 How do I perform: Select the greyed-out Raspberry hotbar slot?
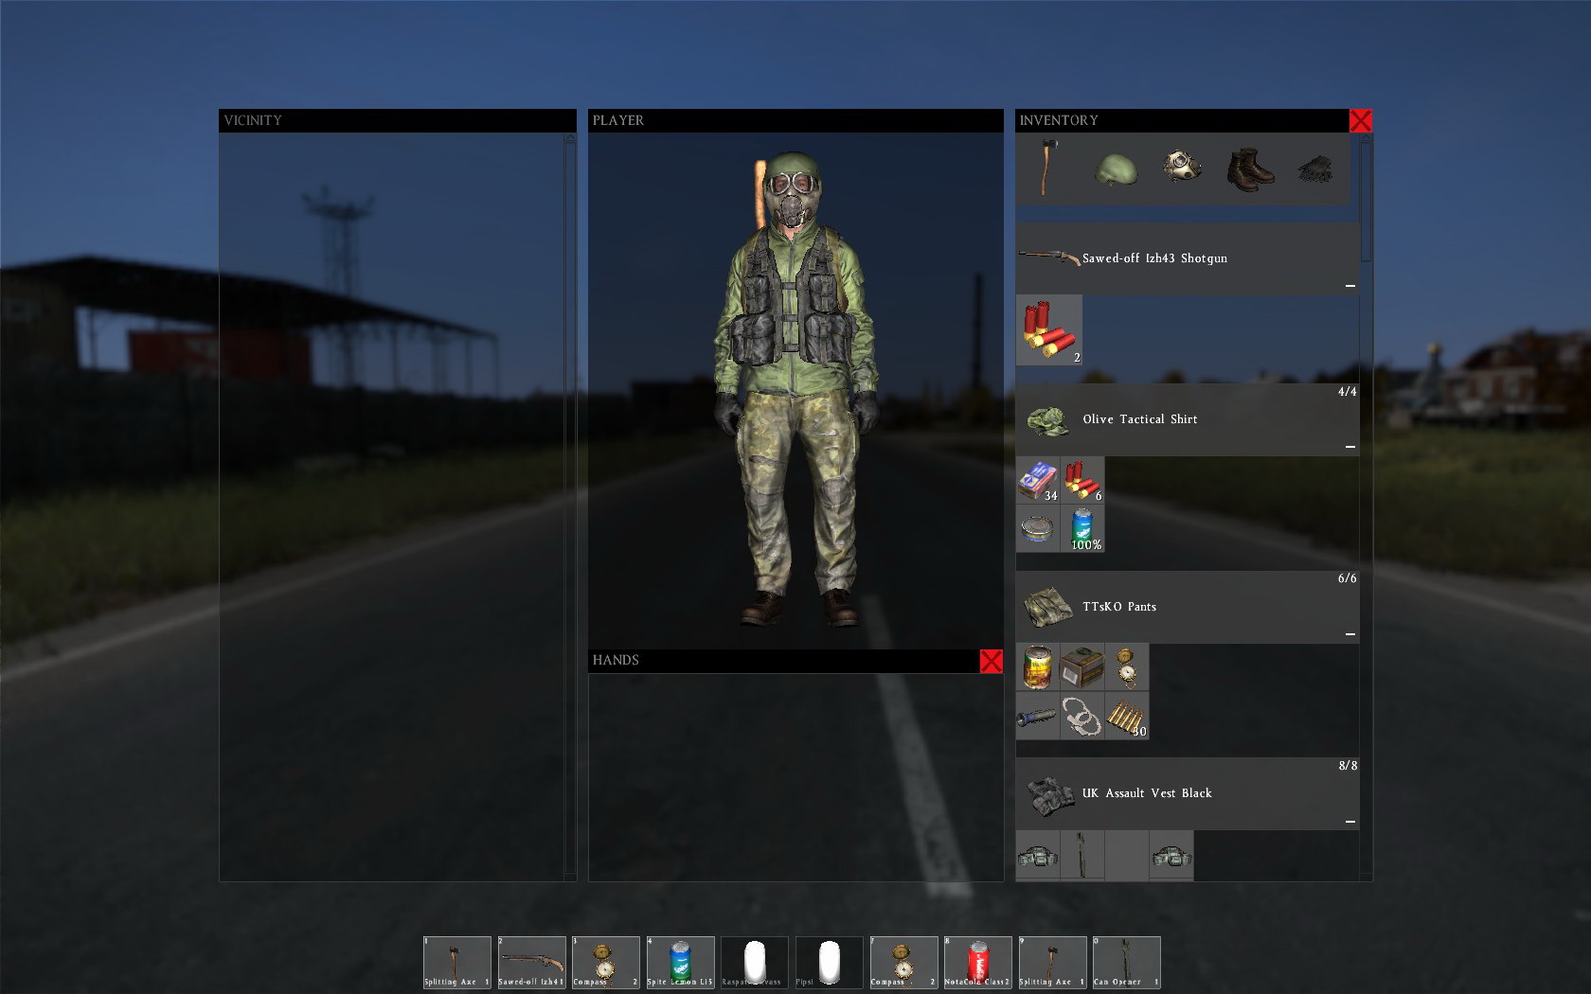[x=755, y=963]
